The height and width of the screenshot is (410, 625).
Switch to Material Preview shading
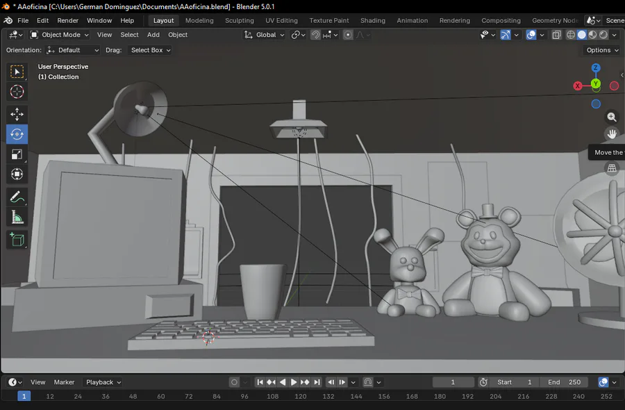[x=593, y=35]
